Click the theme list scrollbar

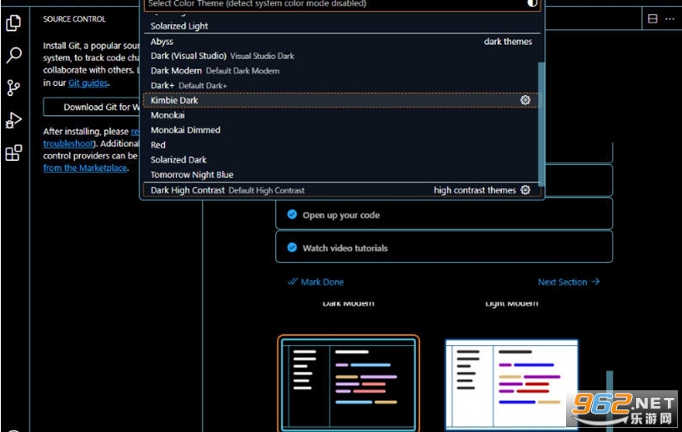coord(541,123)
